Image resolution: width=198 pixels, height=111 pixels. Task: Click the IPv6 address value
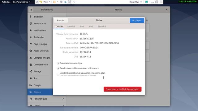click(x=99, y=43)
